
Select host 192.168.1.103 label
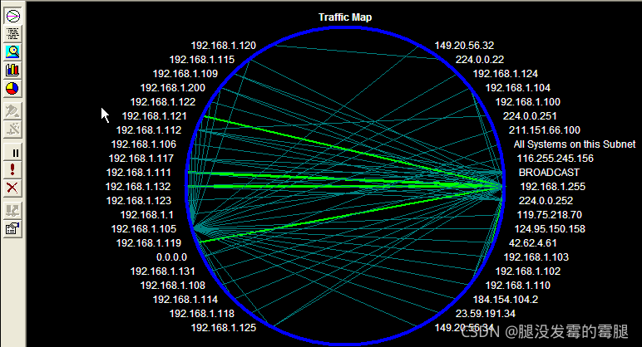tap(536, 257)
